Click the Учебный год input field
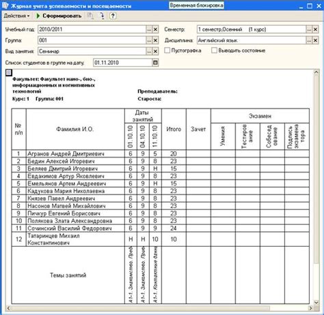 (x=92, y=29)
